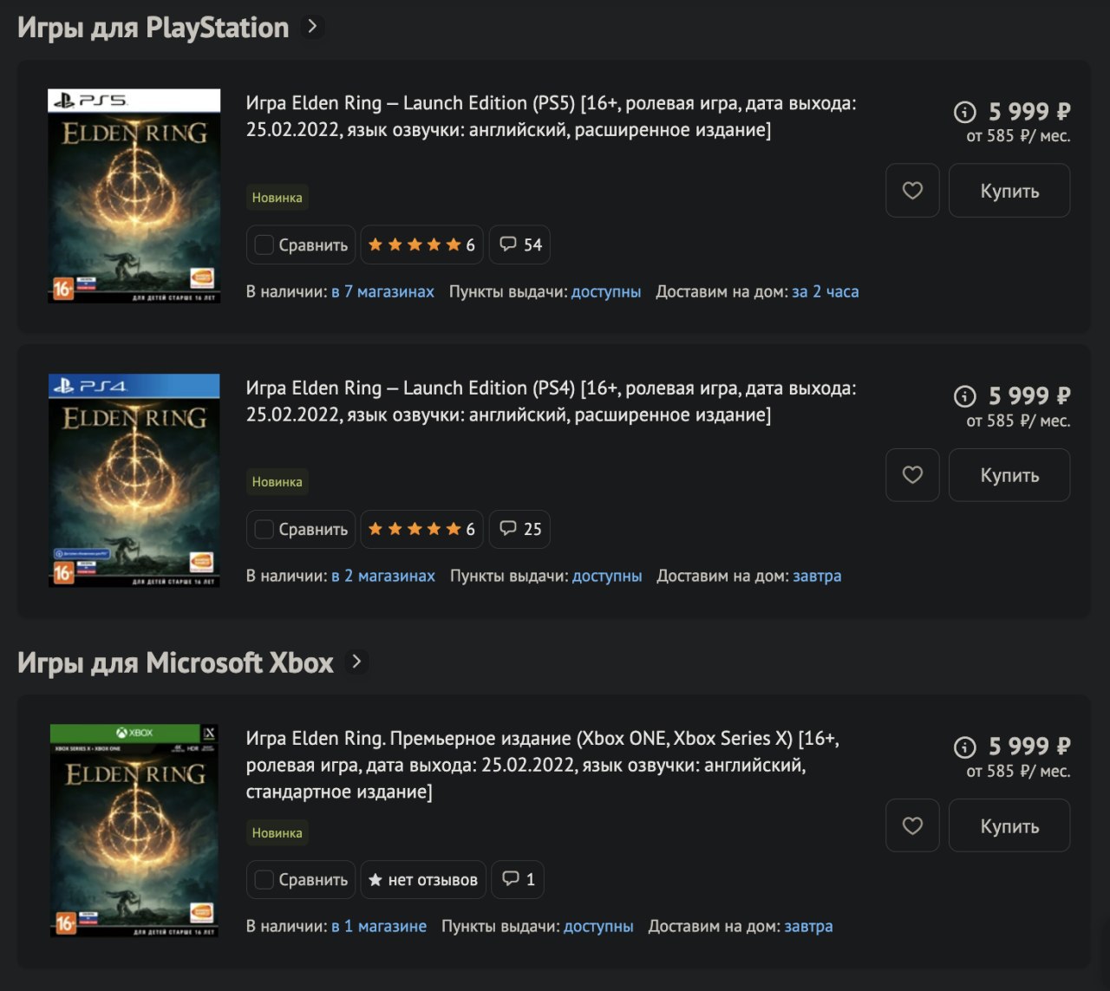
Task: Open the "в 7 магазинах" availability link
Action: click(382, 291)
